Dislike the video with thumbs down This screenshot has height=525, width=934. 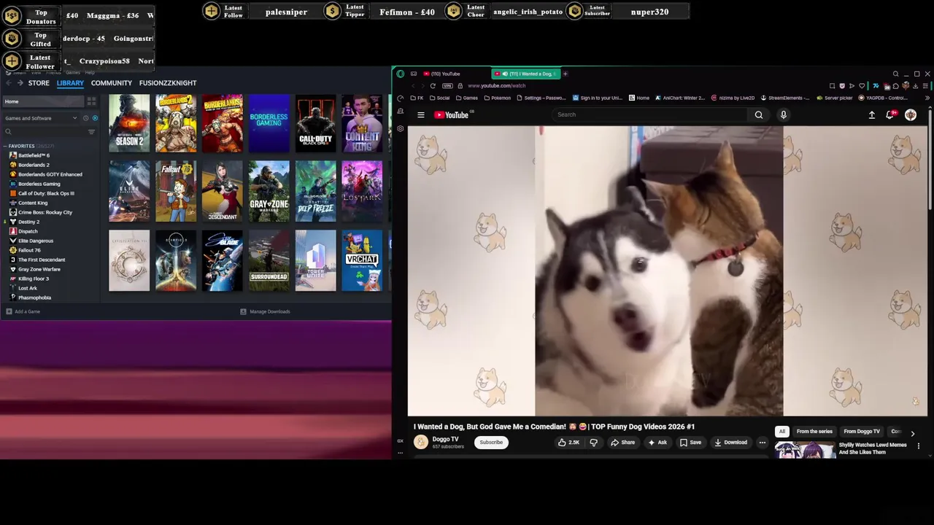pos(593,442)
